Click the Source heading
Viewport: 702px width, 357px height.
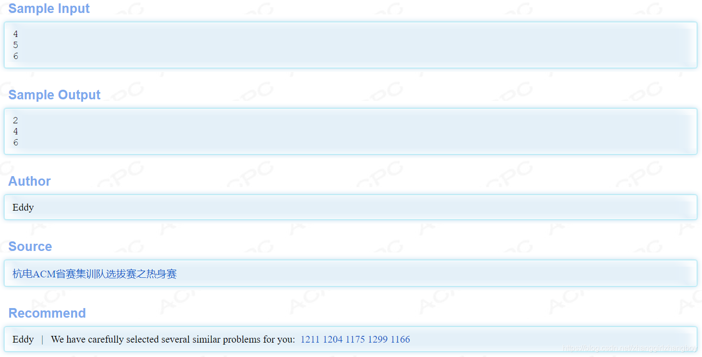coord(30,247)
